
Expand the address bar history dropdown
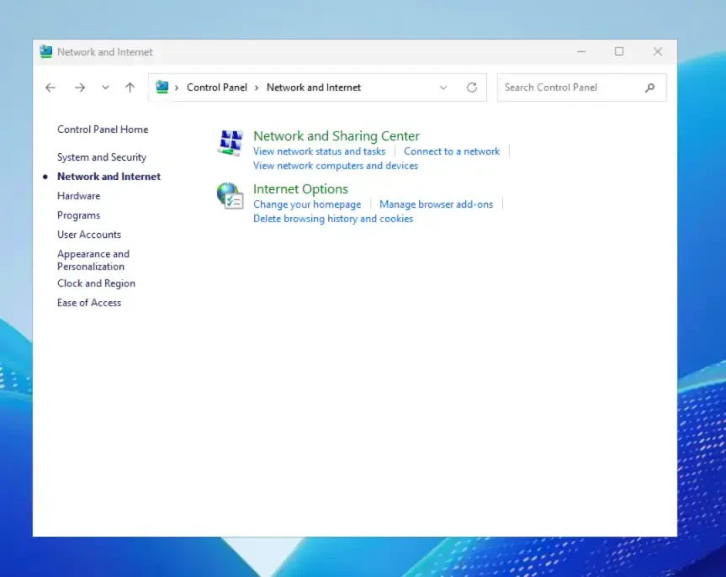443,87
